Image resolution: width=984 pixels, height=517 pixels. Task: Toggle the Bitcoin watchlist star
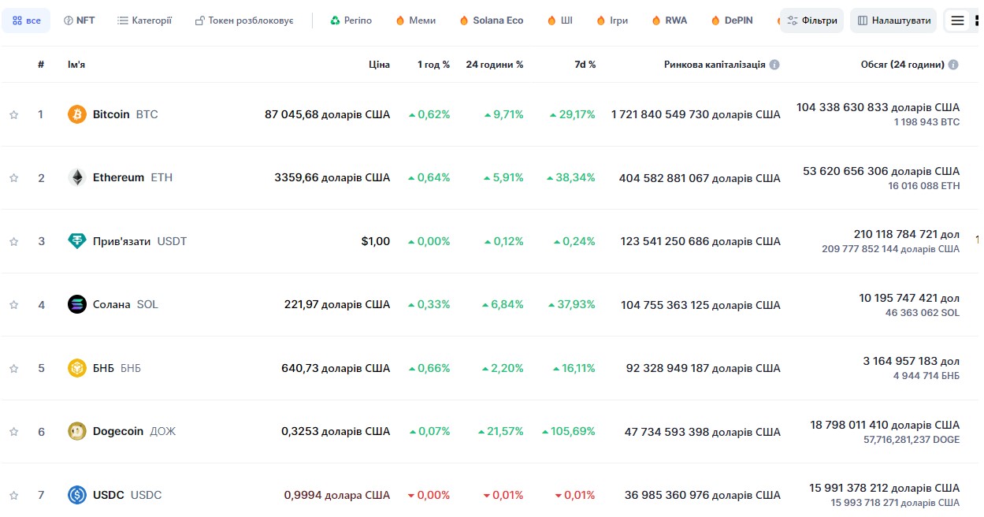(13, 114)
